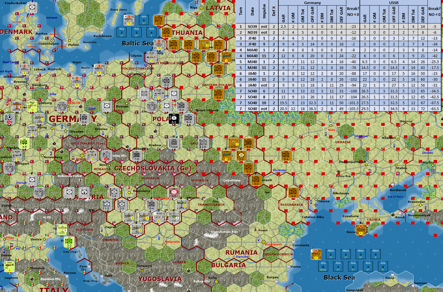Viewport: 443px width, 292px height.
Task: Click the ND39 date cell in turn 2 row
Action: (x=252, y=32)
